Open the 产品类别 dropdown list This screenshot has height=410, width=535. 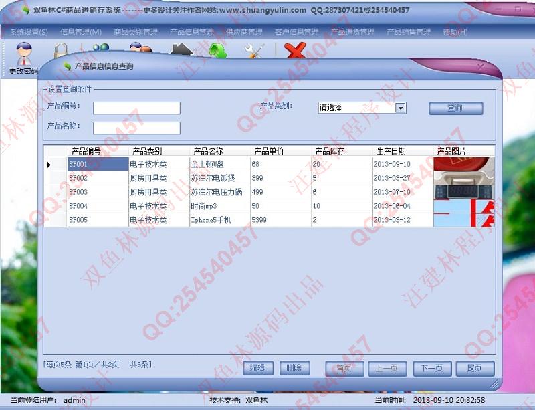(401, 108)
